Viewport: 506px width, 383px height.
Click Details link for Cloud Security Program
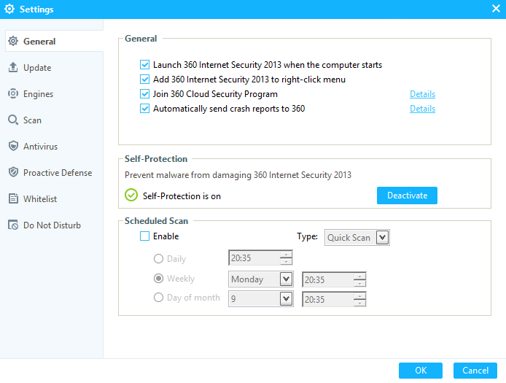[422, 94]
